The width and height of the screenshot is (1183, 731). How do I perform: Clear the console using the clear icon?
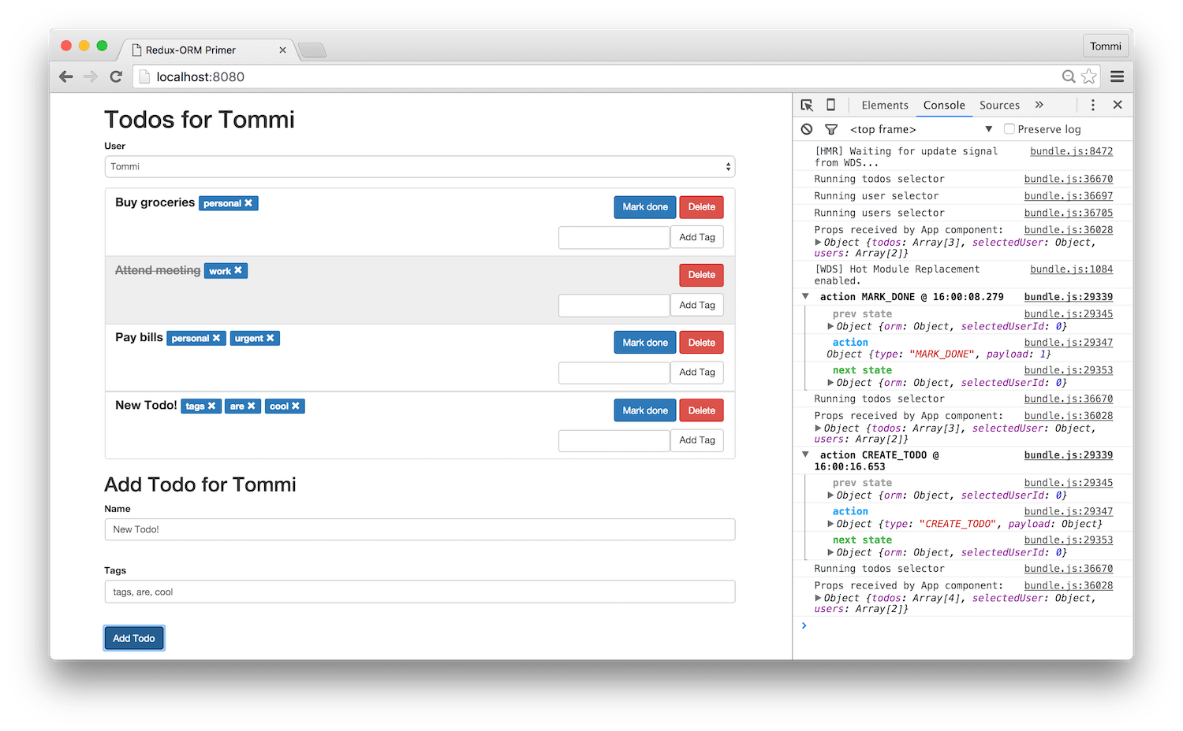[x=806, y=128]
